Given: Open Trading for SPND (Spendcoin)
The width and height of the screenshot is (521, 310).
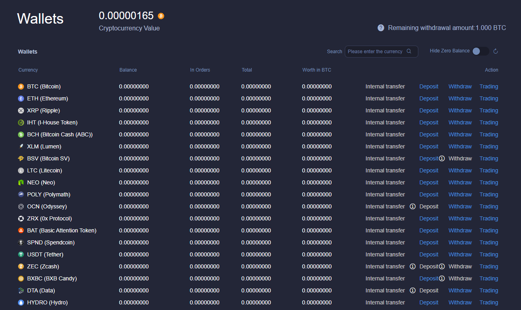Looking at the screenshot, I should [x=489, y=242].
